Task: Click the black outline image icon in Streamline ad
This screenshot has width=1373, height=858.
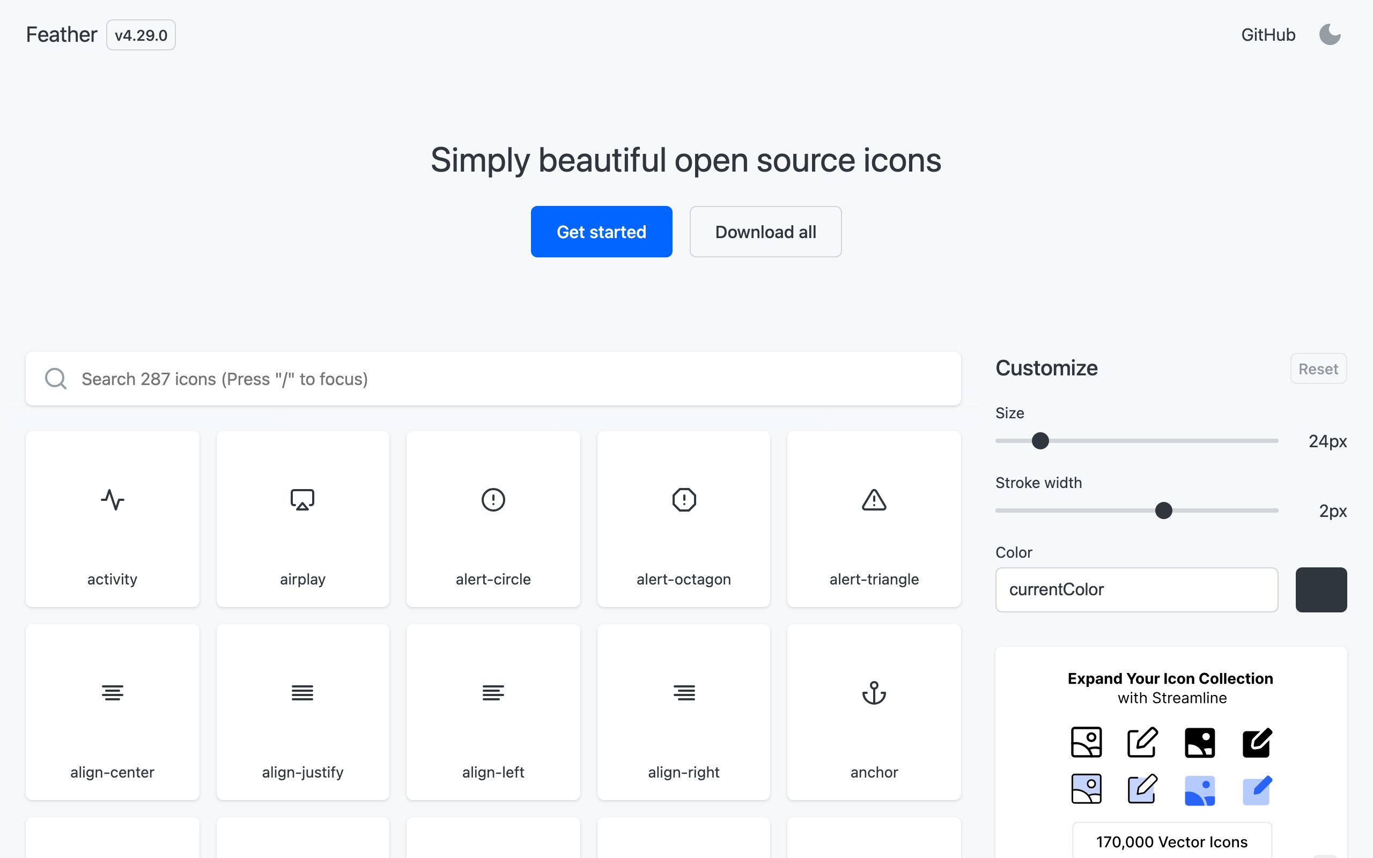Action: point(1086,742)
